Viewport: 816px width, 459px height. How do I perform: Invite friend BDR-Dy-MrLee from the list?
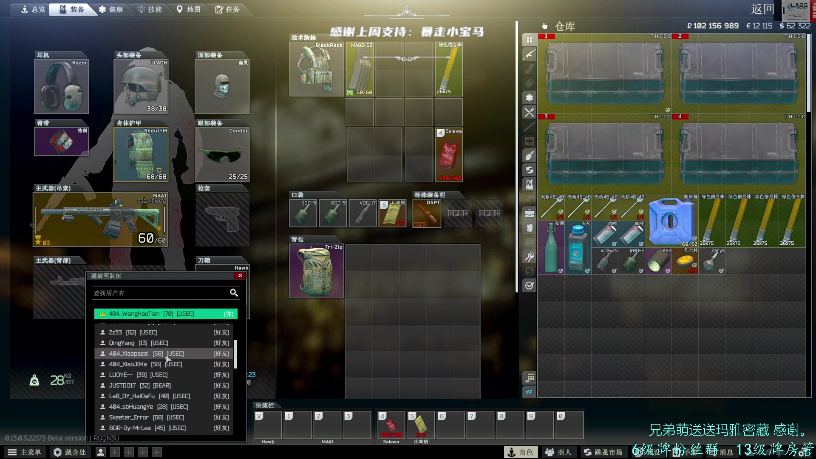(164, 428)
